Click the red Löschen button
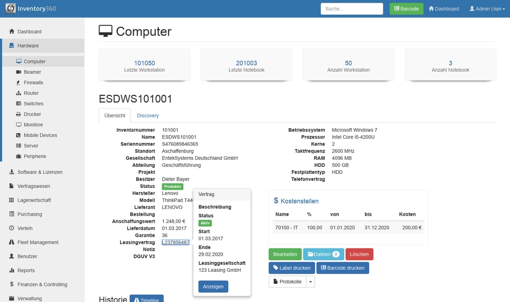This screenshot has height=302, width=510. [x=359, y=254]
